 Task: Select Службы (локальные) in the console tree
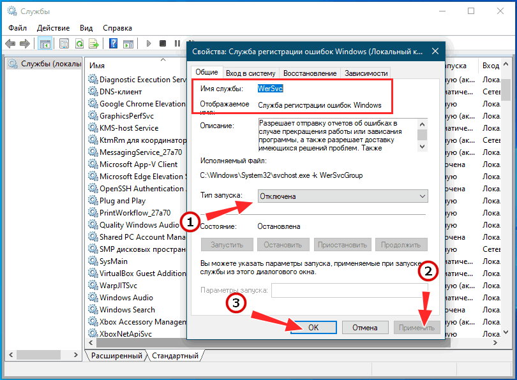click(x=45, y=64)
